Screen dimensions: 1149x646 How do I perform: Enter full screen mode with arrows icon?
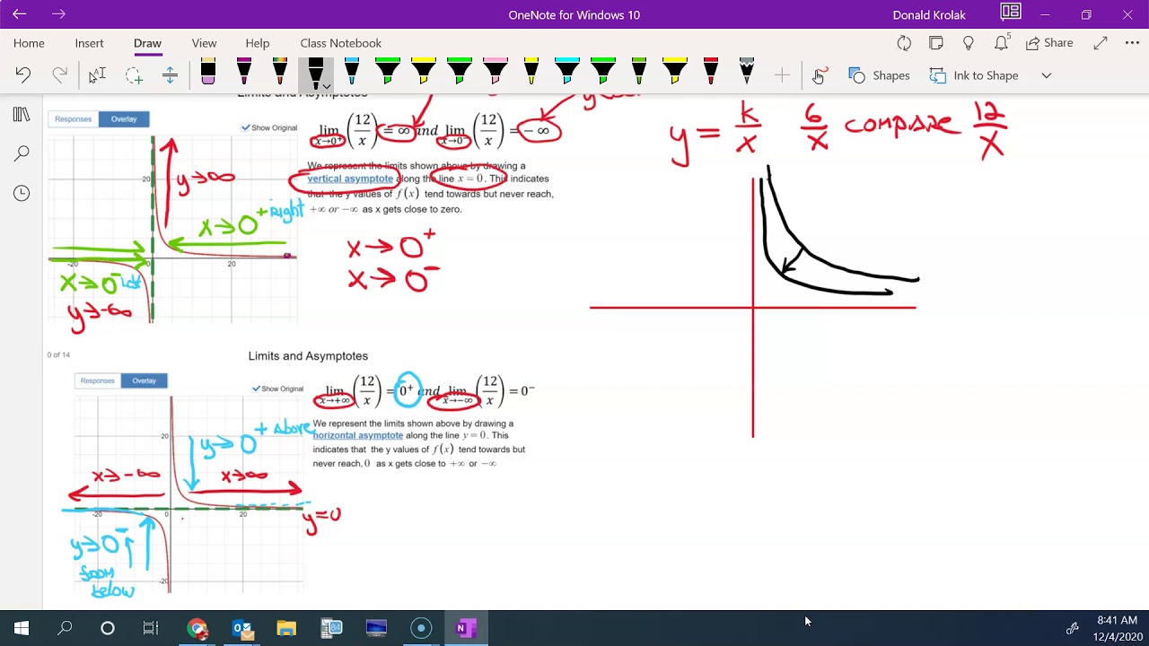[1101, 43]
